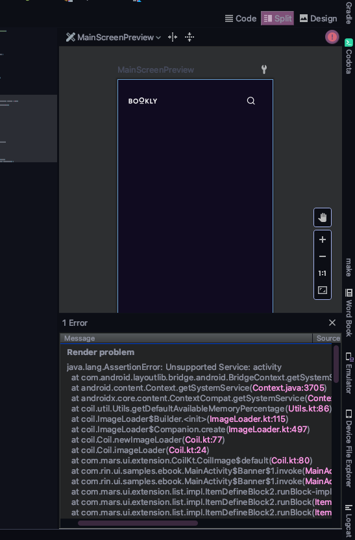This screenshot has height=540, width=355.
Task: Set preview zoom to 1:1
Action: click(323, 273)
